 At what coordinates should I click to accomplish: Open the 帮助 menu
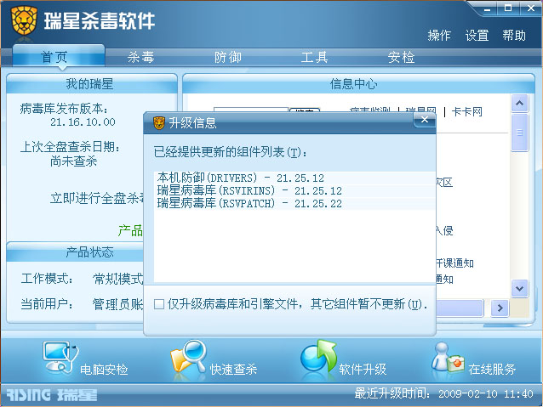(514, 36)
